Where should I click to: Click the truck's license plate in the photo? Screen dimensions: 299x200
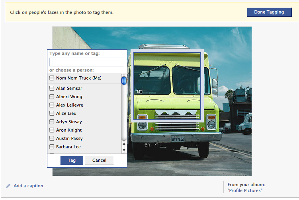click(x=178, y=139)
